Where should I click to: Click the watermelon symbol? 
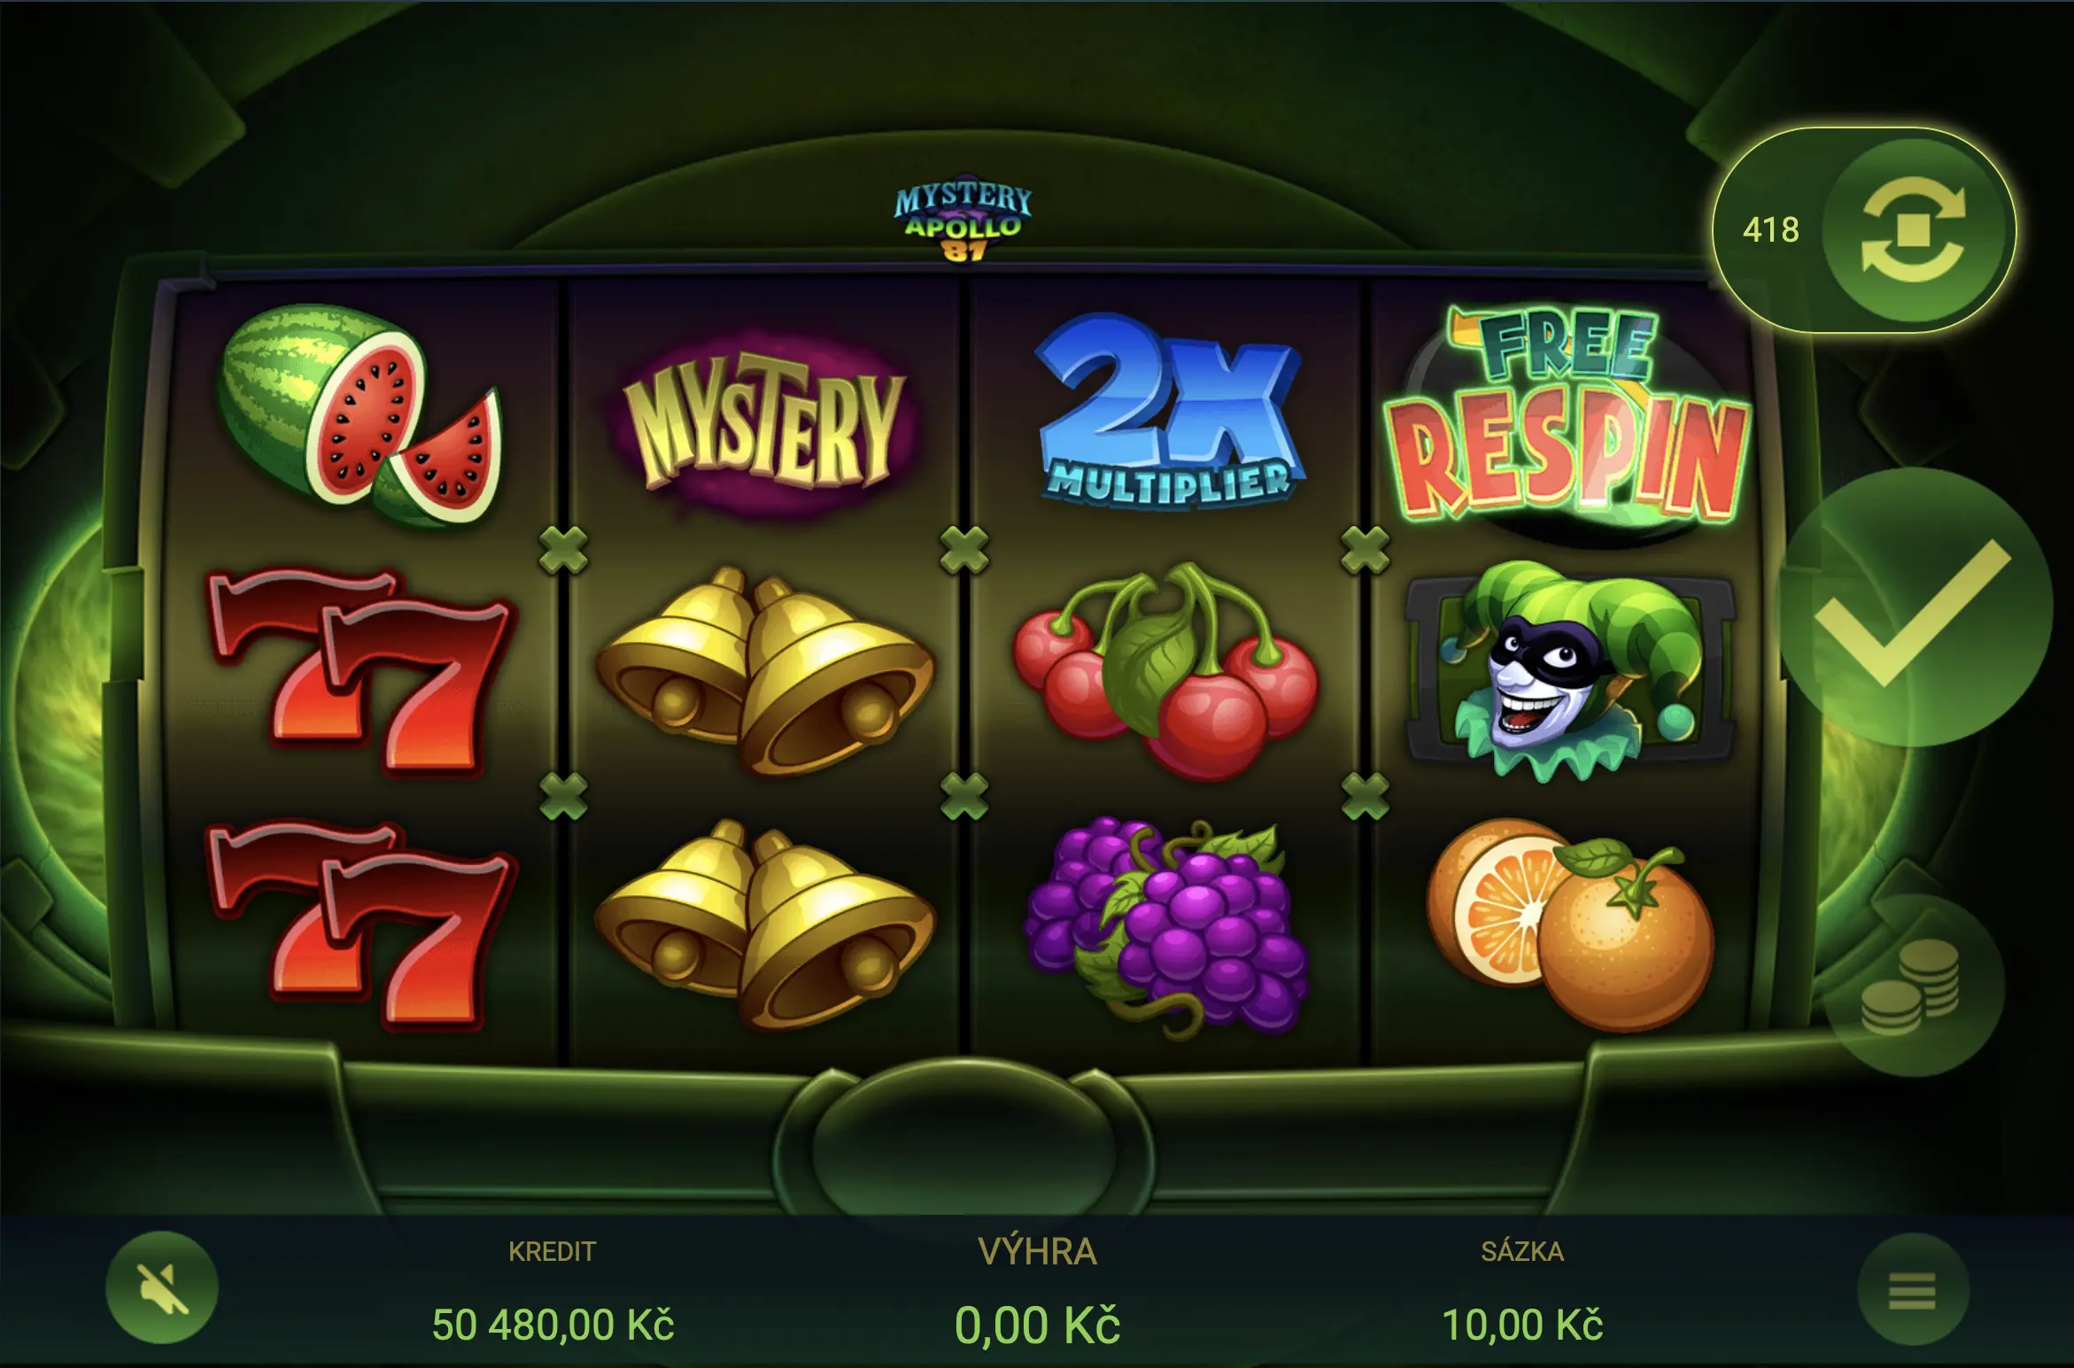coord(360,416)
